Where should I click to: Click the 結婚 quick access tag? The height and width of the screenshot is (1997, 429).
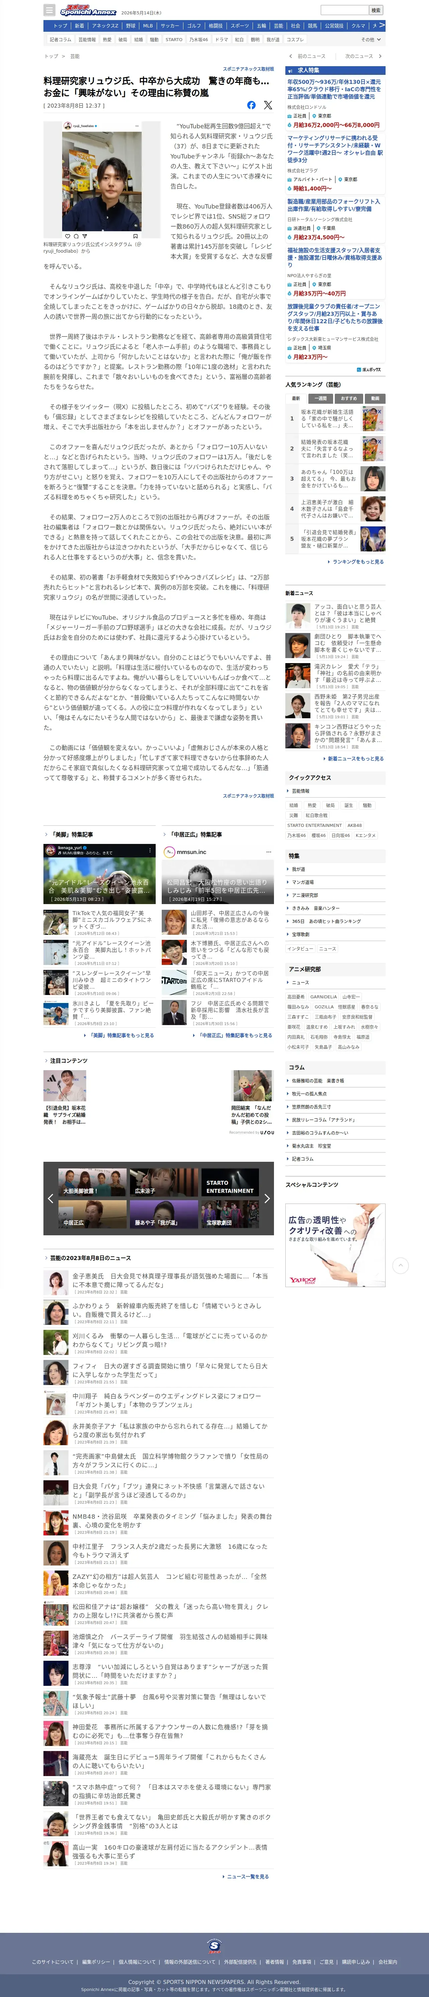(x=293, y=805)
